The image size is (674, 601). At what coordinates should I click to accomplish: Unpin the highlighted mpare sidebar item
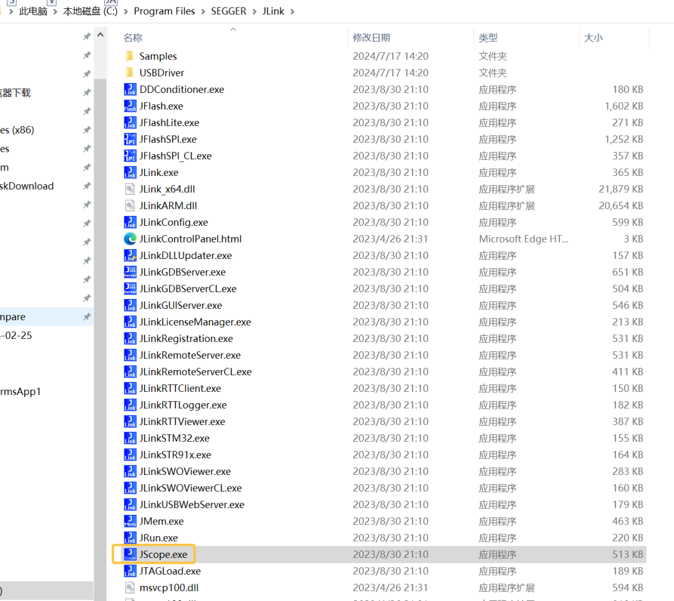pos(87,317)
